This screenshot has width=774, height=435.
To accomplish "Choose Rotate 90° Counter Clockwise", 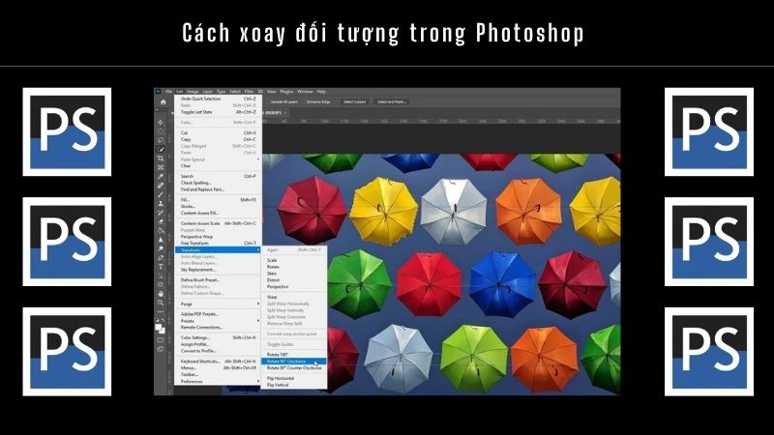I will click(x=294, y=368).
